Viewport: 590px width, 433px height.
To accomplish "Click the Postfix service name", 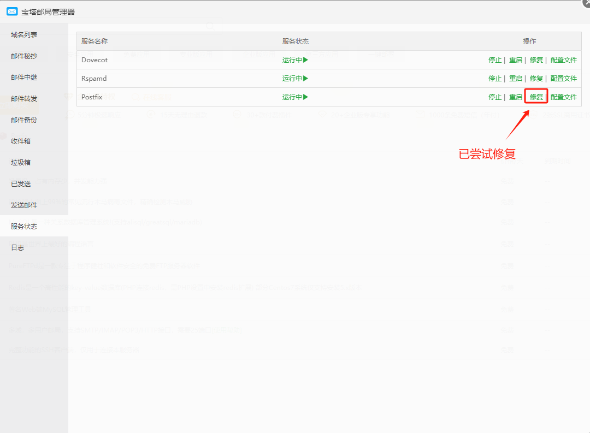I will 92,97.
